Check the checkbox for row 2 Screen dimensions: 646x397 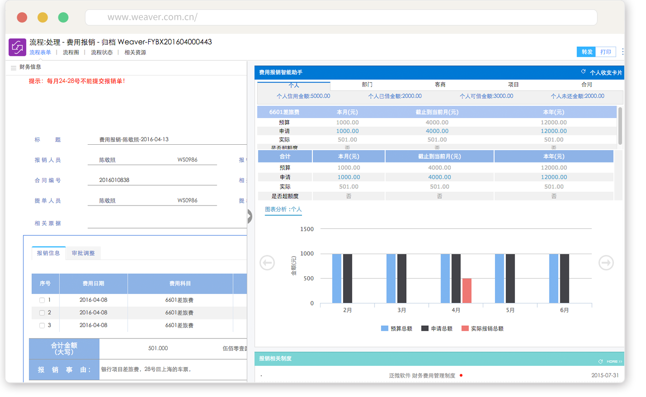point(42,313)
